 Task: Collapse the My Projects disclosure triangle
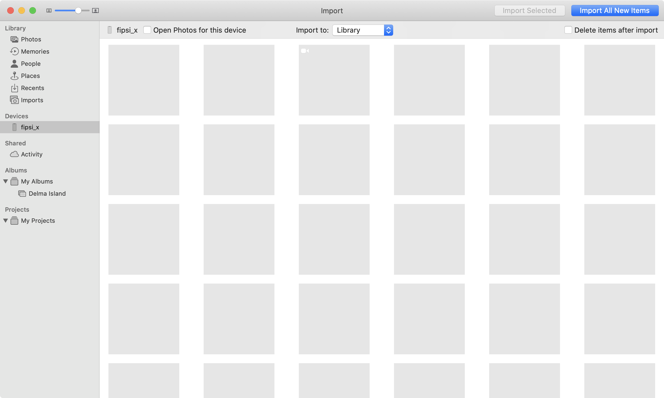tap(6, 221)
